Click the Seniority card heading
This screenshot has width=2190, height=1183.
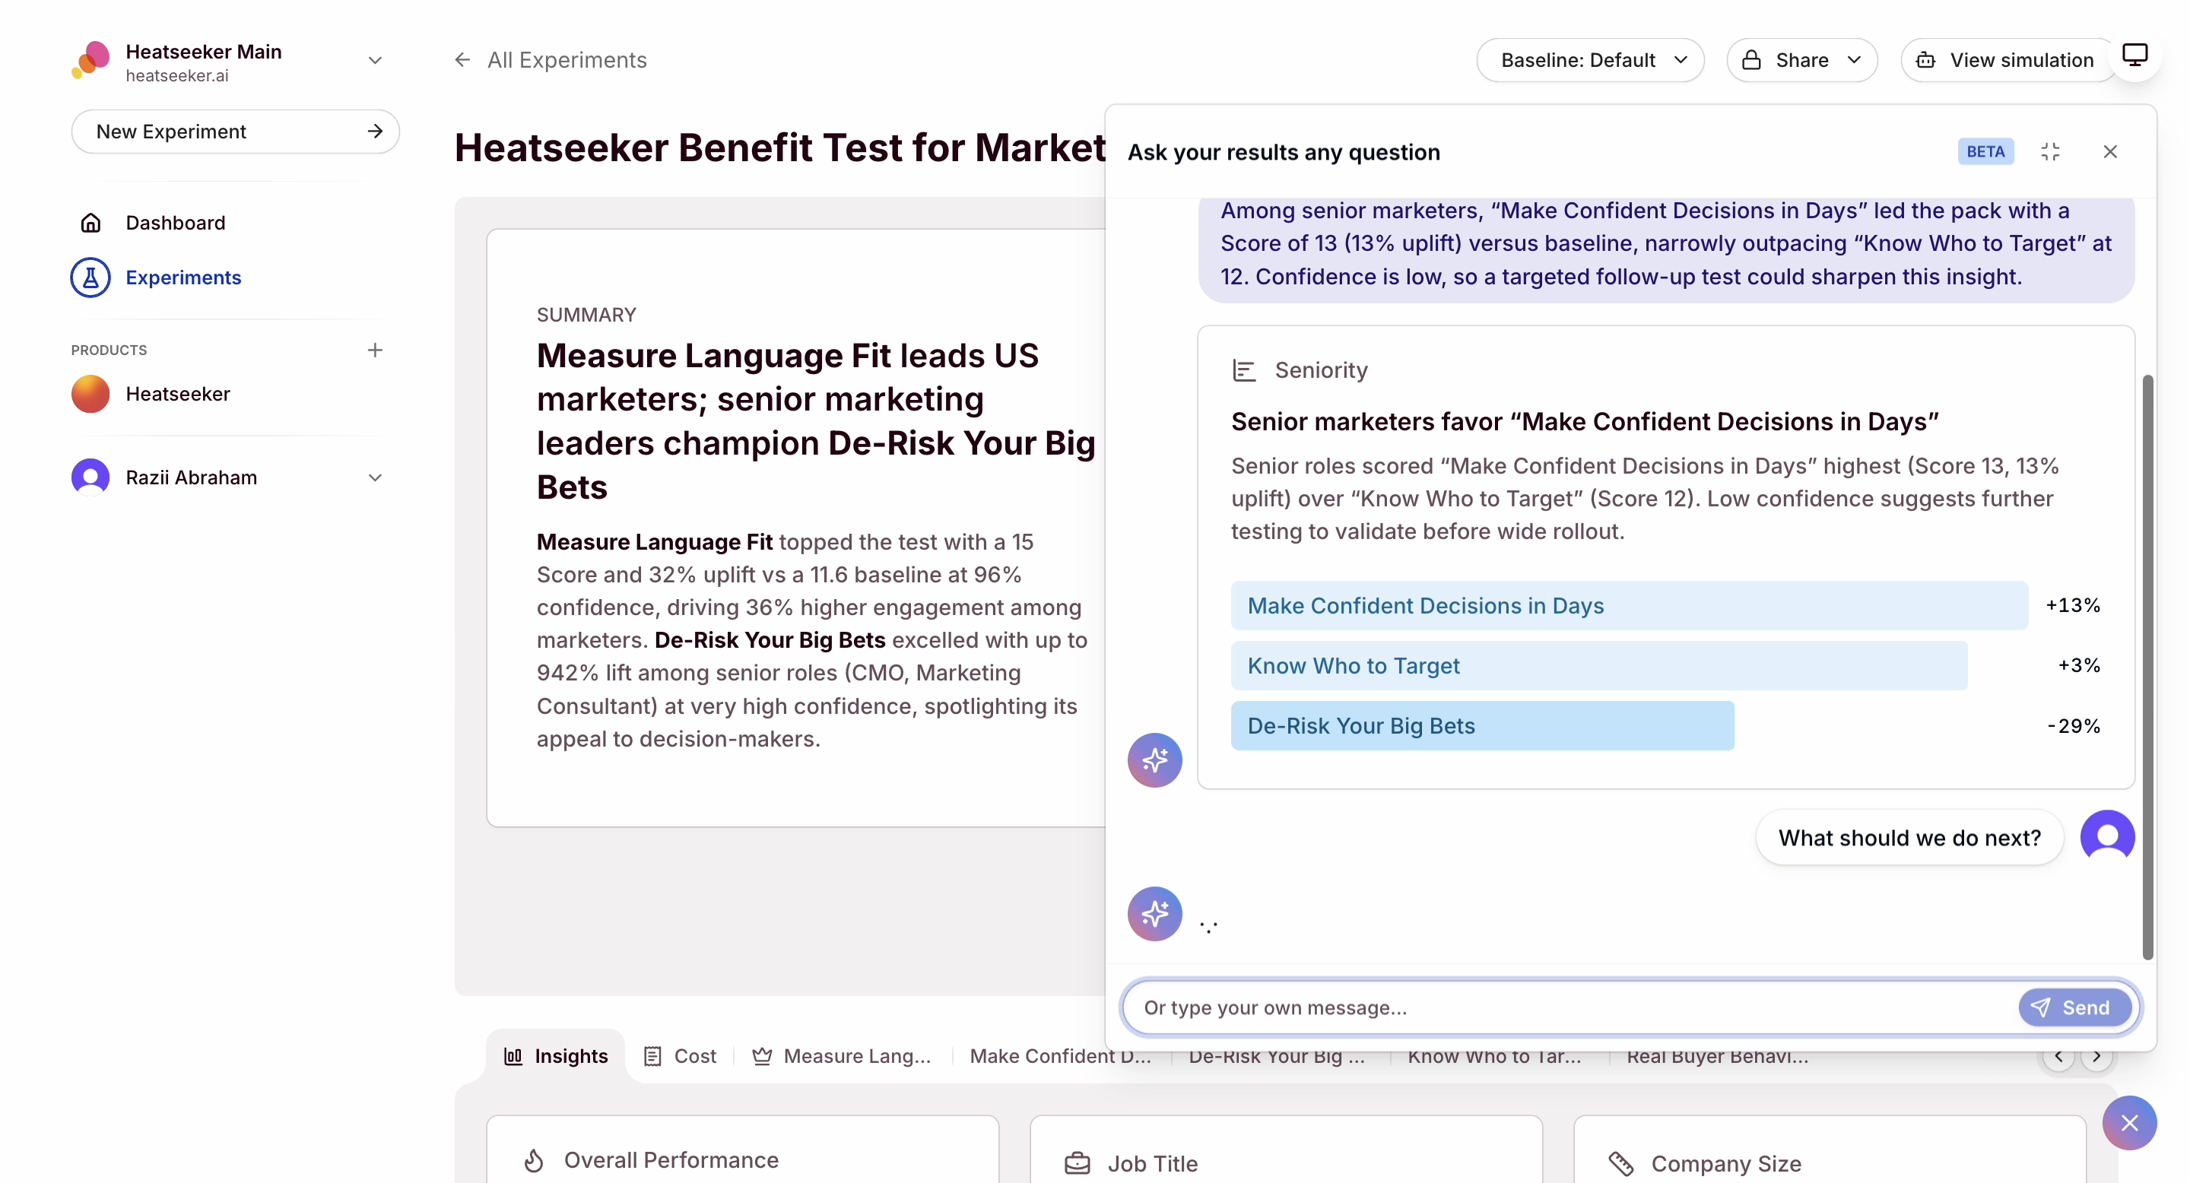[x=1584, y=421]
